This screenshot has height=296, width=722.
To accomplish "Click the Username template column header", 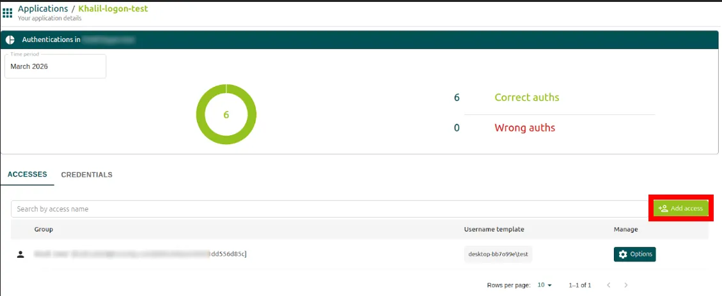I will pos(494,230).
